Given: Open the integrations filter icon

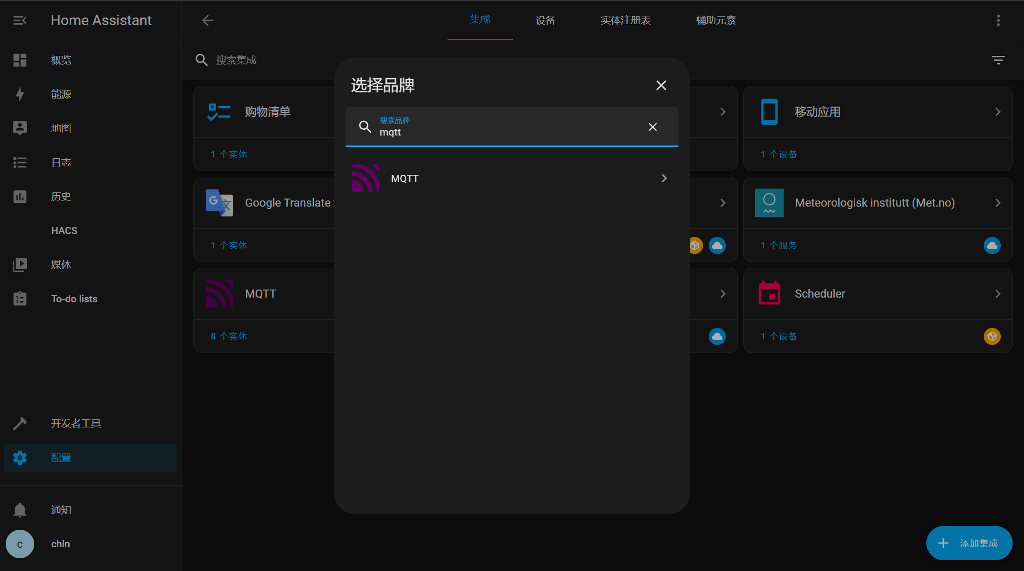Looking at the screenshot, I should [x=998, y=60].
